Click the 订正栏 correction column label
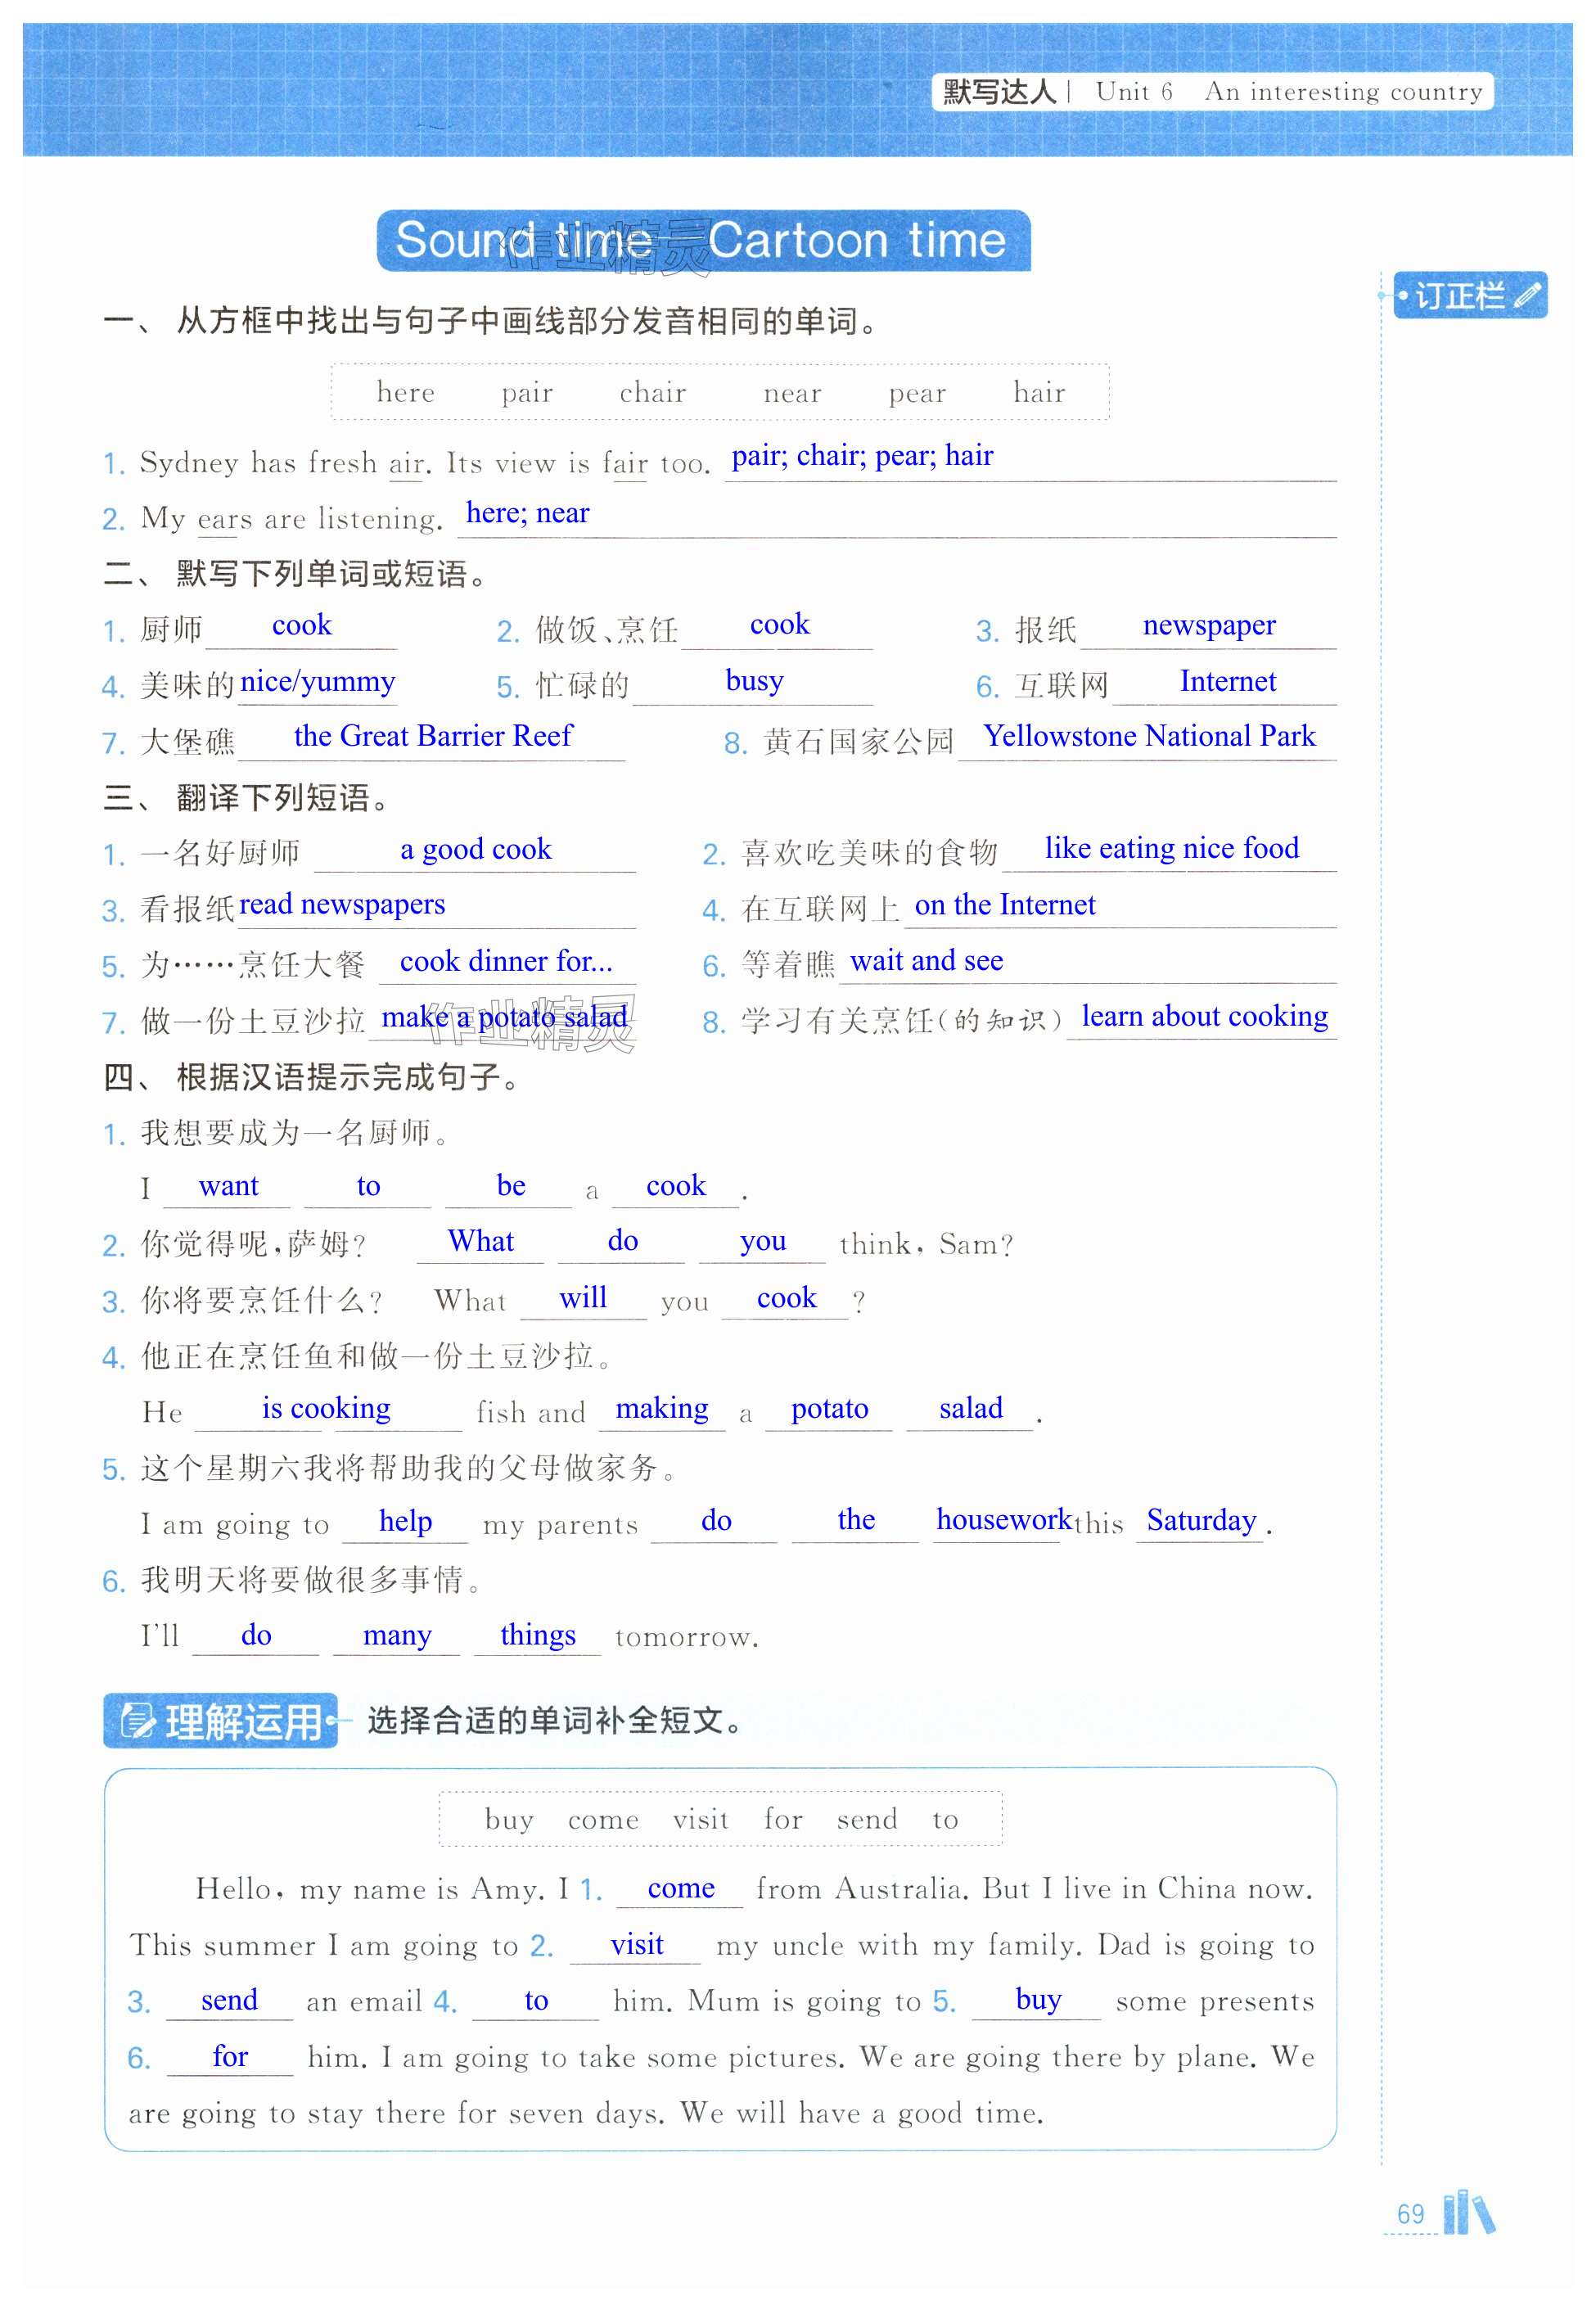Screen dimensions: 1596x2310 1460,296
